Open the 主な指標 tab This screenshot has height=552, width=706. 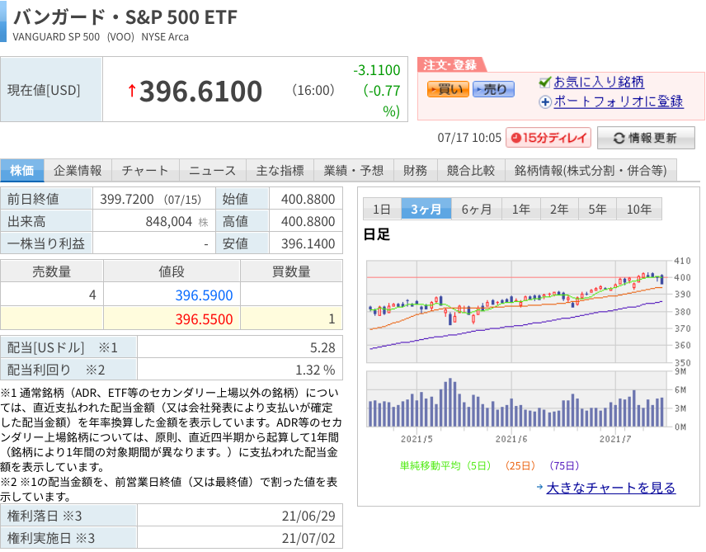click(280, 170)
